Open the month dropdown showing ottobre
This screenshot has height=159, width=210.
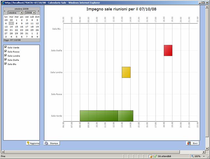pyautogui.click(x=15, y=12)
